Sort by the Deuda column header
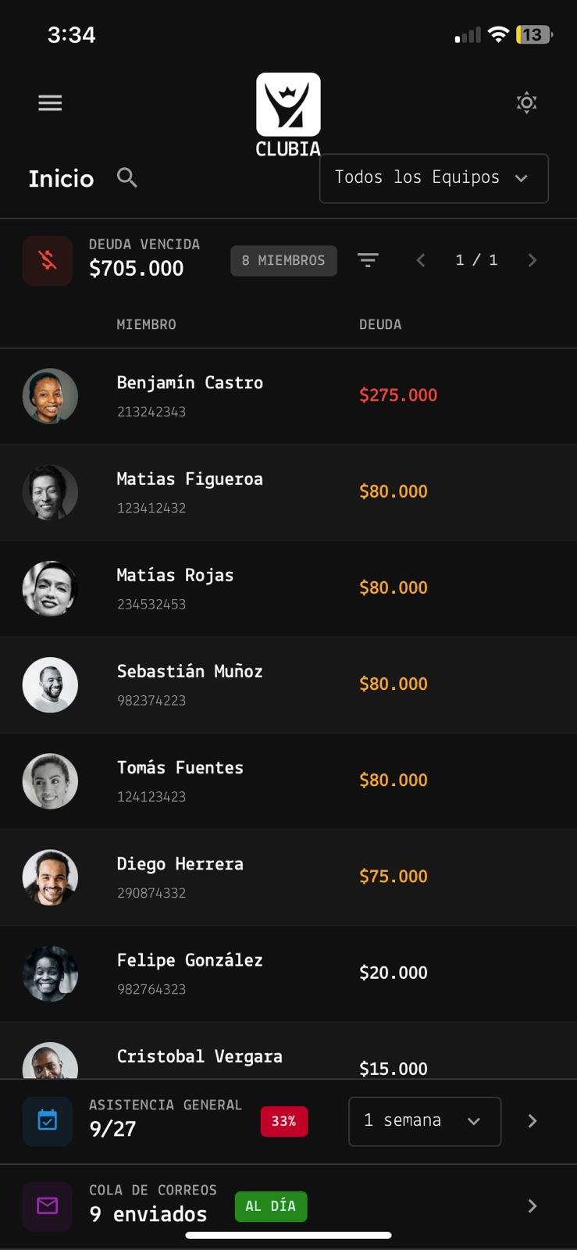Screen dimensions: 577x1250 (380, 324)
